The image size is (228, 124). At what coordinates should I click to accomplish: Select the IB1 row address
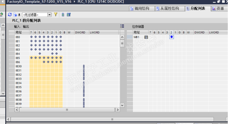pyautogui.click(x=18, y=41)
